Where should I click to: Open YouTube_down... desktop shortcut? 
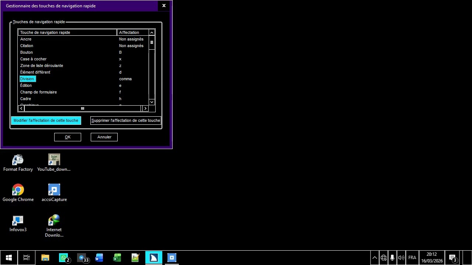click(54, 163)
